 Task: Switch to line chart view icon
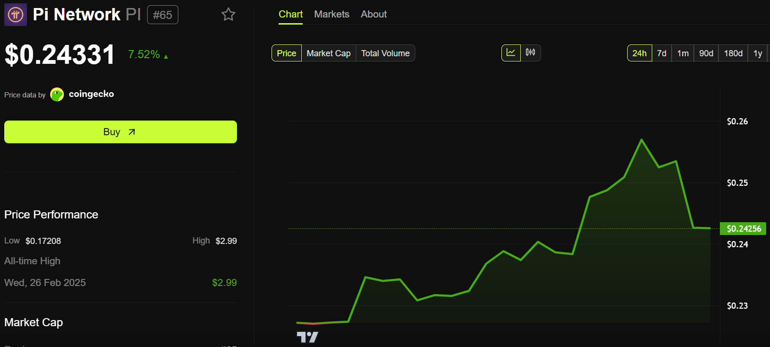511,53
